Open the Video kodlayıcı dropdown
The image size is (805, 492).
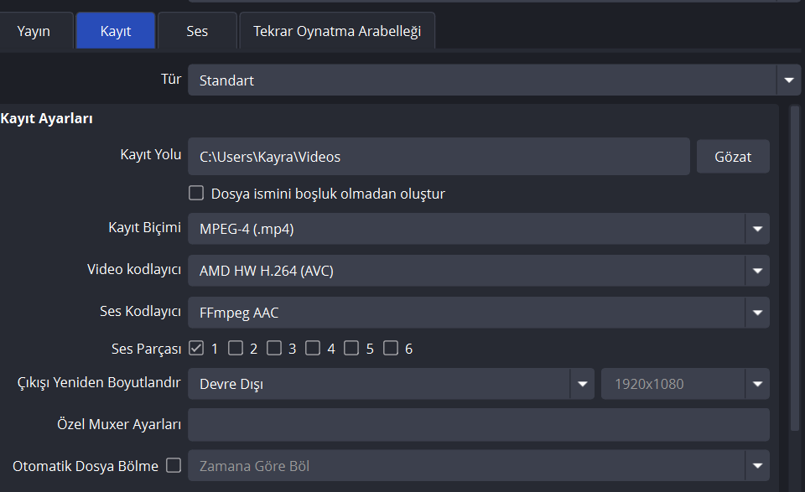(478, 270)
